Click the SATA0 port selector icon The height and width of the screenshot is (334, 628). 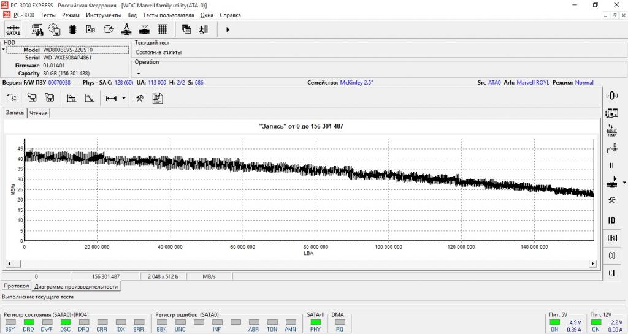pyautogui.click(x=13, y=29)
